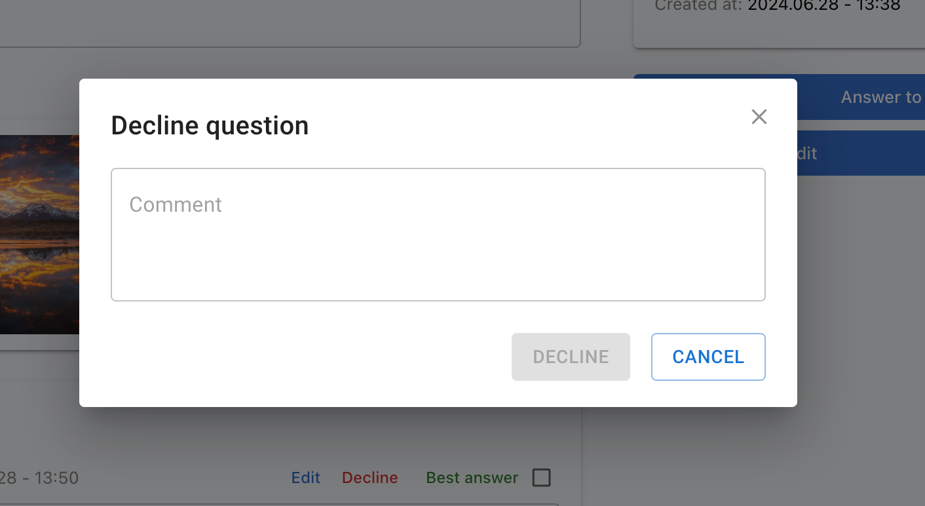Click the Decline question dialog heading
Screen dimensions: 925x506
[210, 125]
